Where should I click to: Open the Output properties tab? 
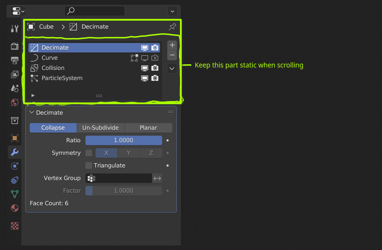(15, 60)
